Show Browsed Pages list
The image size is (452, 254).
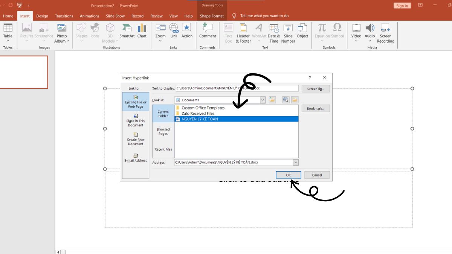pyautogui.click(x=163, y=131)
